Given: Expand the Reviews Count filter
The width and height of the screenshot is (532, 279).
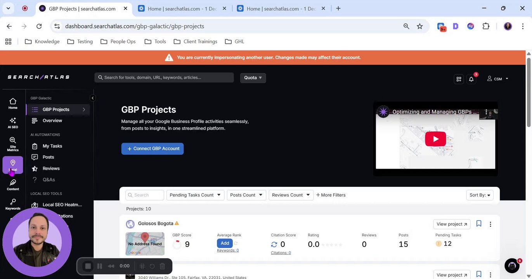Looking at the screenshot, I should pyautogui.click(x=291, y=195).
